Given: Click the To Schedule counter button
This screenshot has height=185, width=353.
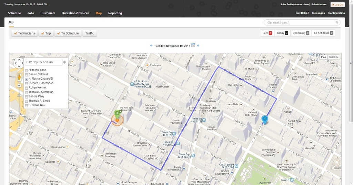Looking at the screenshot, I should (x=323, y=33).
